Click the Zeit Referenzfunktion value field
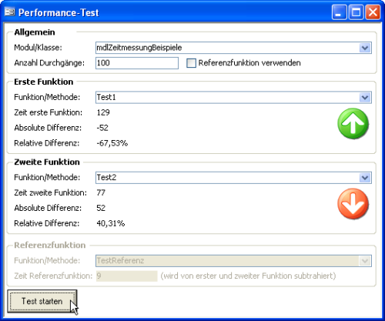Image resolution: width=385 pixels, height=321 pixels. point(127,276)
